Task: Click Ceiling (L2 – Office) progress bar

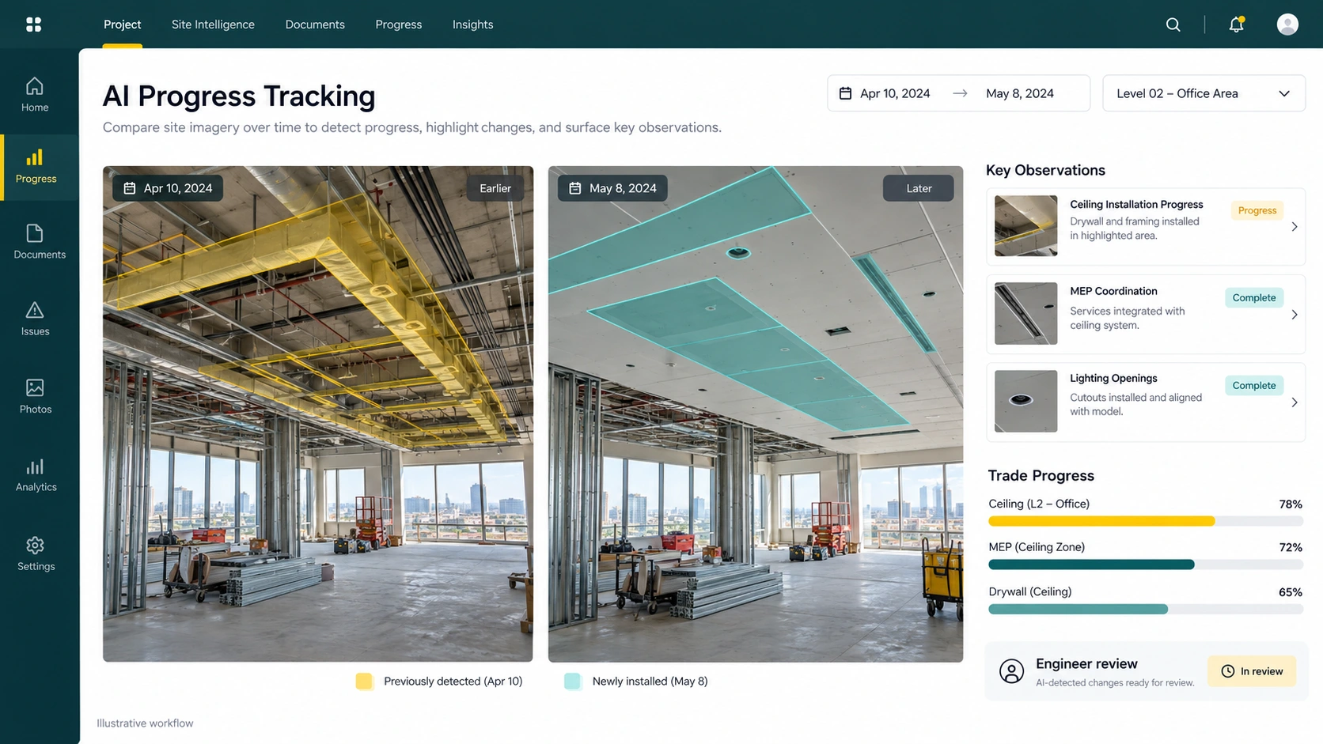Action: (x=1145, y=521)
